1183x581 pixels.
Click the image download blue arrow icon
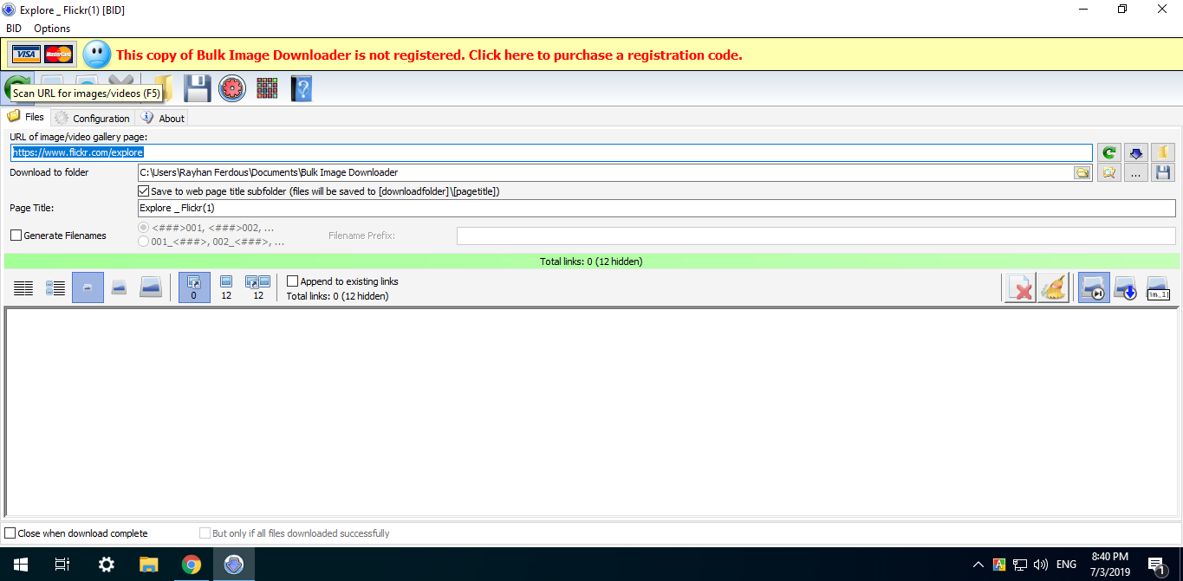coord(1125,287)
